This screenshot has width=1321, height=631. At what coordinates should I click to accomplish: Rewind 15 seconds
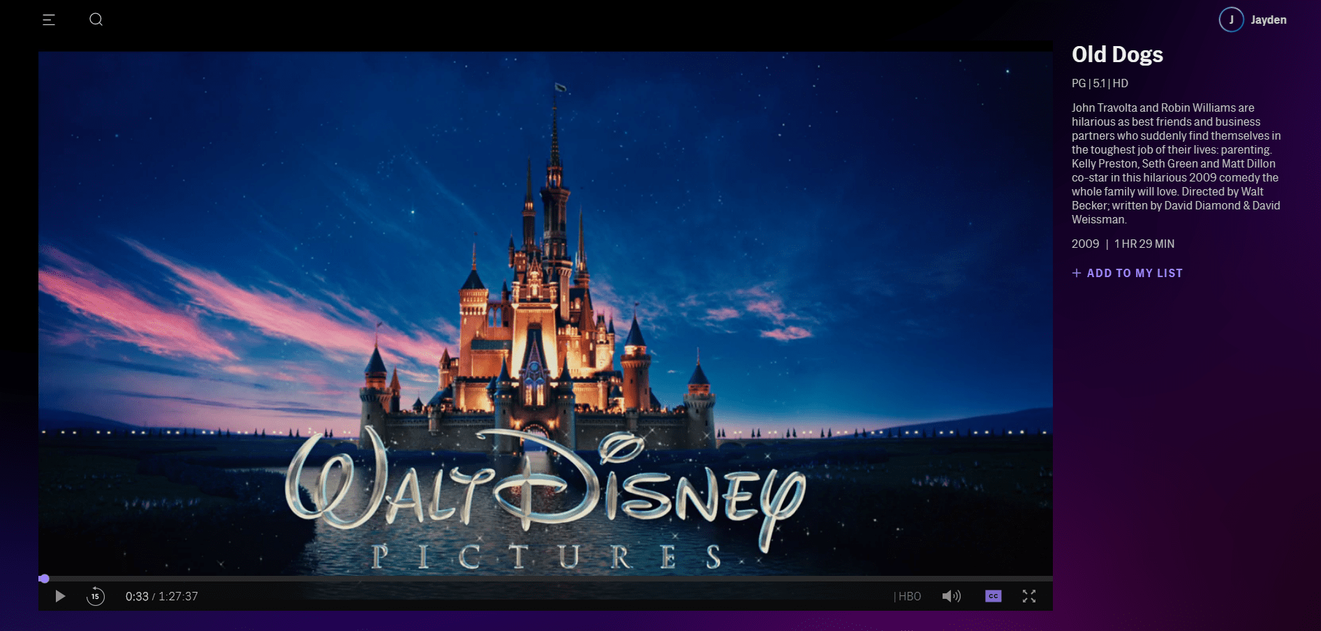(96, 596)
